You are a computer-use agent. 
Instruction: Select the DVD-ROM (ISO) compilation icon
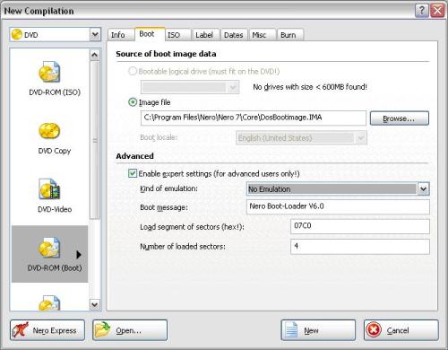point(49,72)
